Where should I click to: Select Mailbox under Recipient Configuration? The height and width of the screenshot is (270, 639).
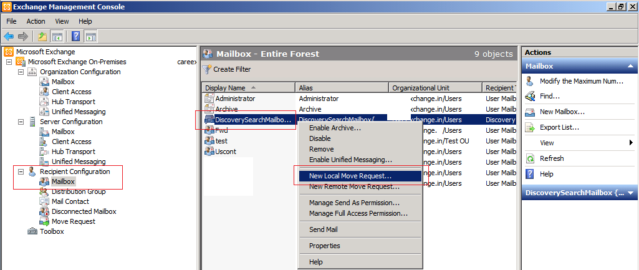click(63, 181)
